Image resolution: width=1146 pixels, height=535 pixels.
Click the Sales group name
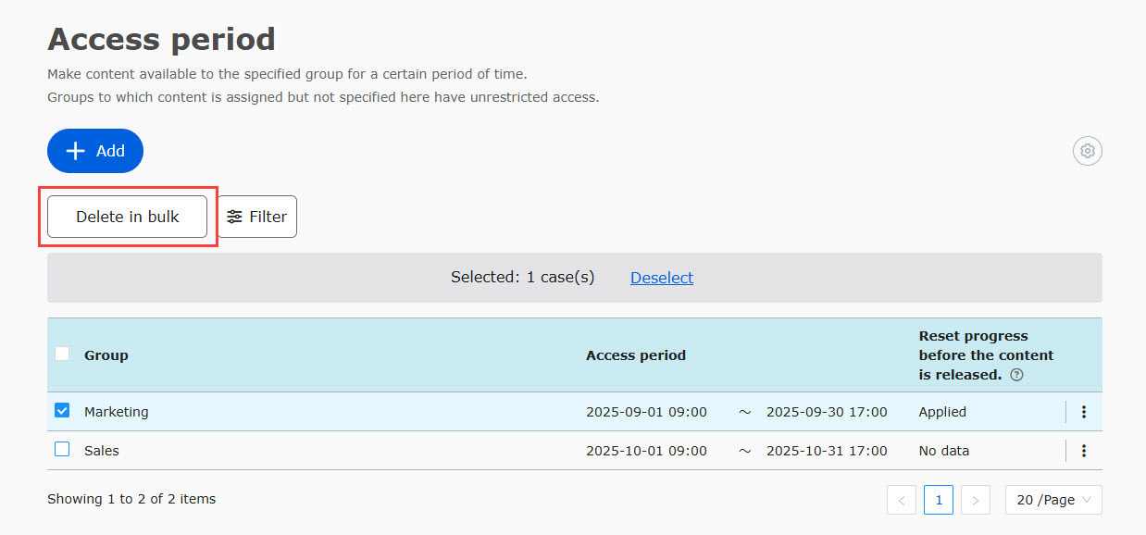point(102,451)
